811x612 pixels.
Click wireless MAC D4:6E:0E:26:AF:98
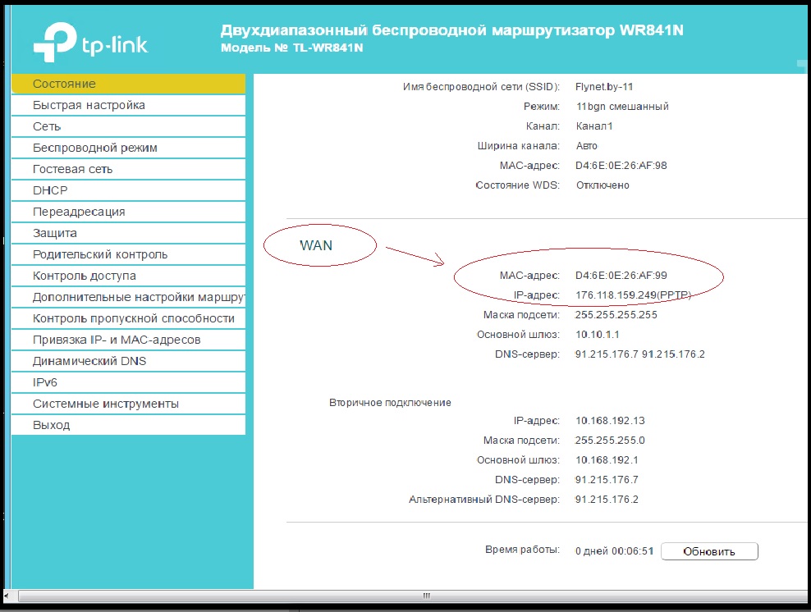621,166
